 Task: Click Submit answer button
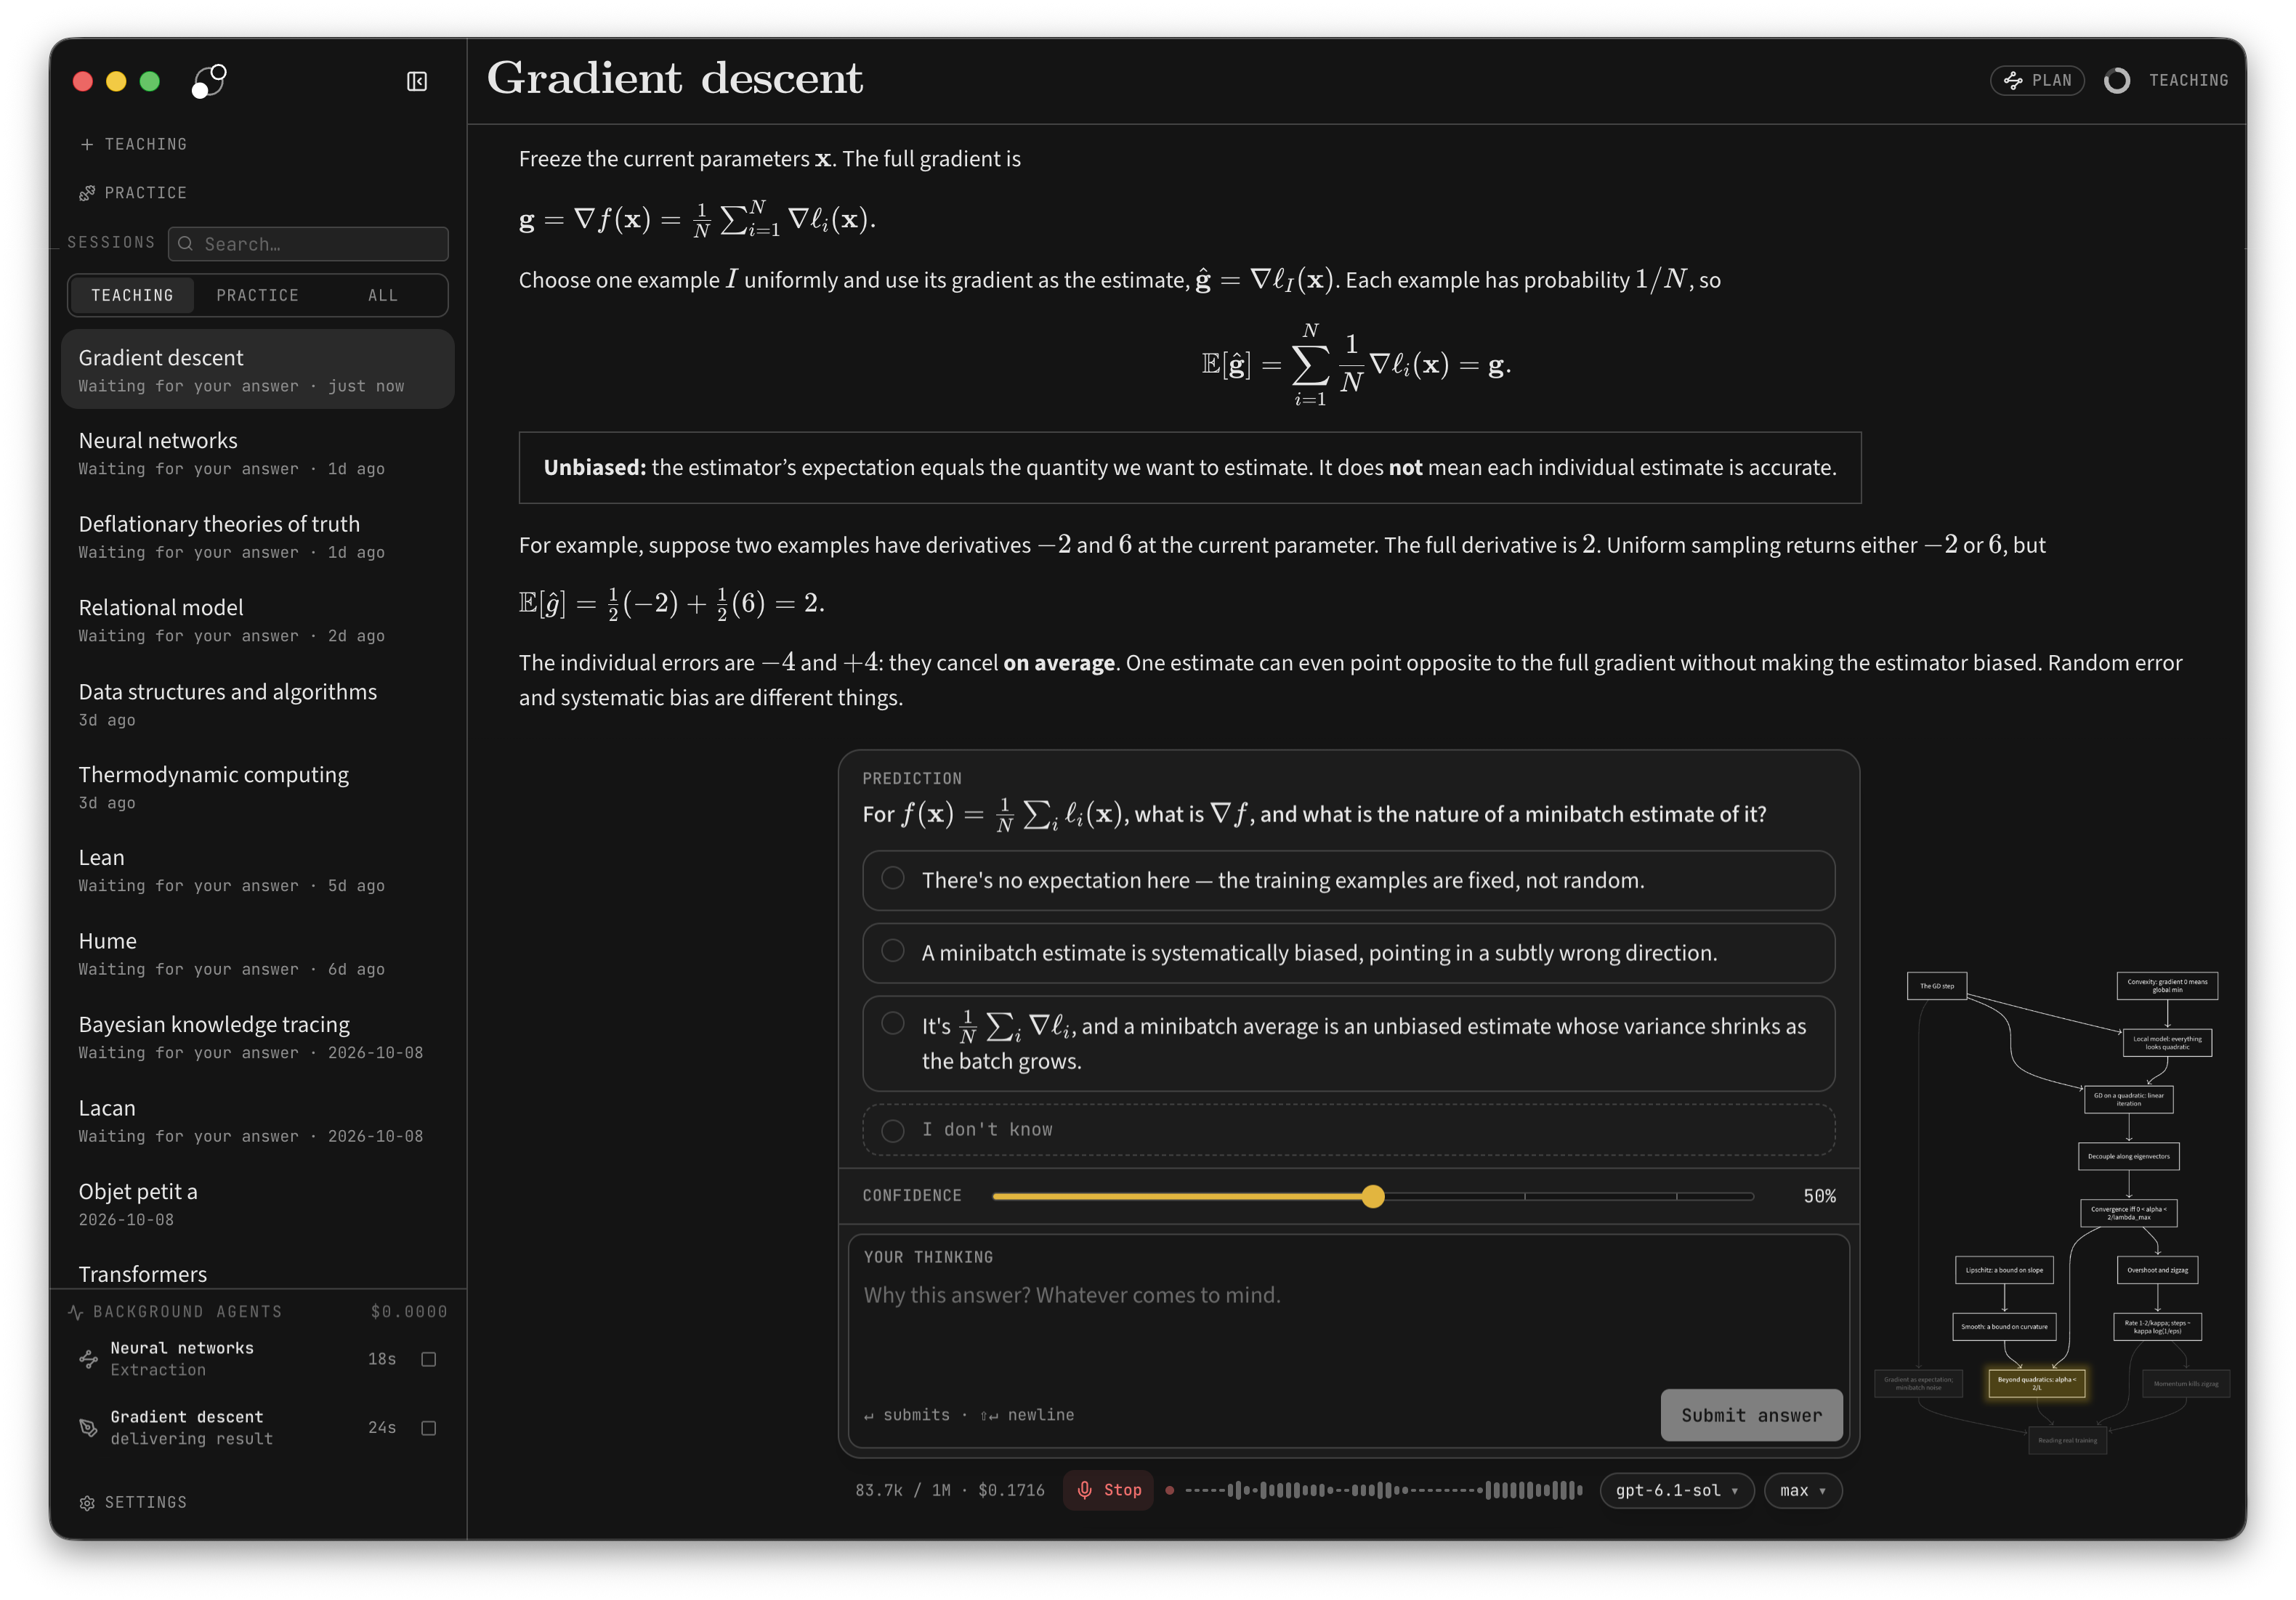1750,1414
